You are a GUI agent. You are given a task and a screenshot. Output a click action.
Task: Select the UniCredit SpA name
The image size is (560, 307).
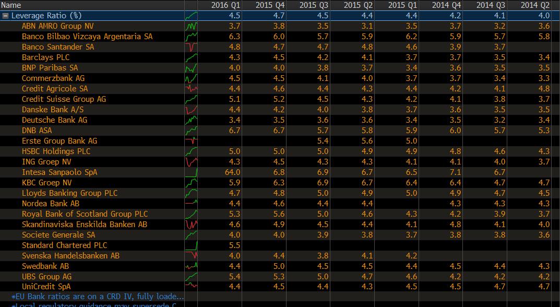tap(46, 286)
